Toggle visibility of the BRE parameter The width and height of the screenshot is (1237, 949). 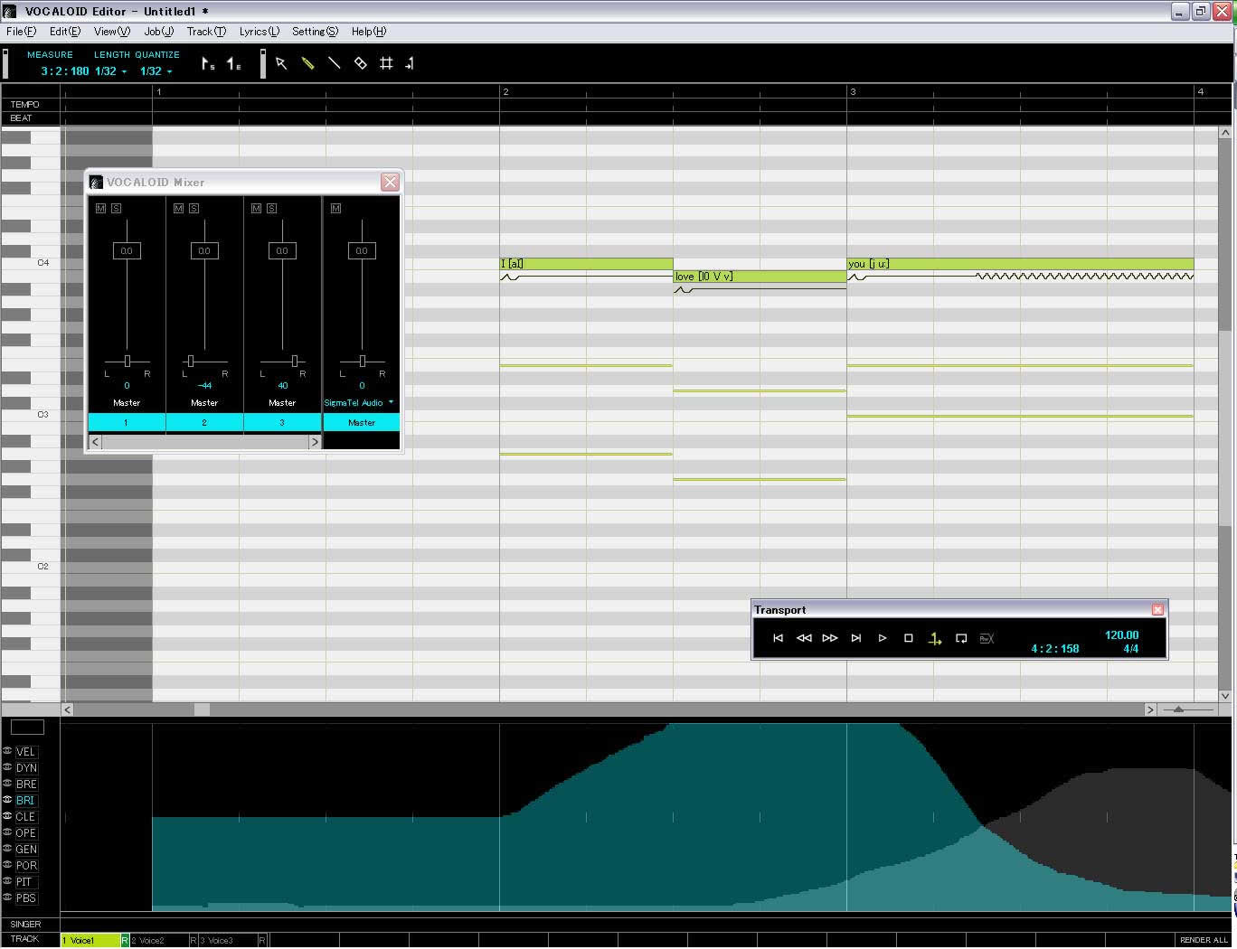tap(7, 784)
